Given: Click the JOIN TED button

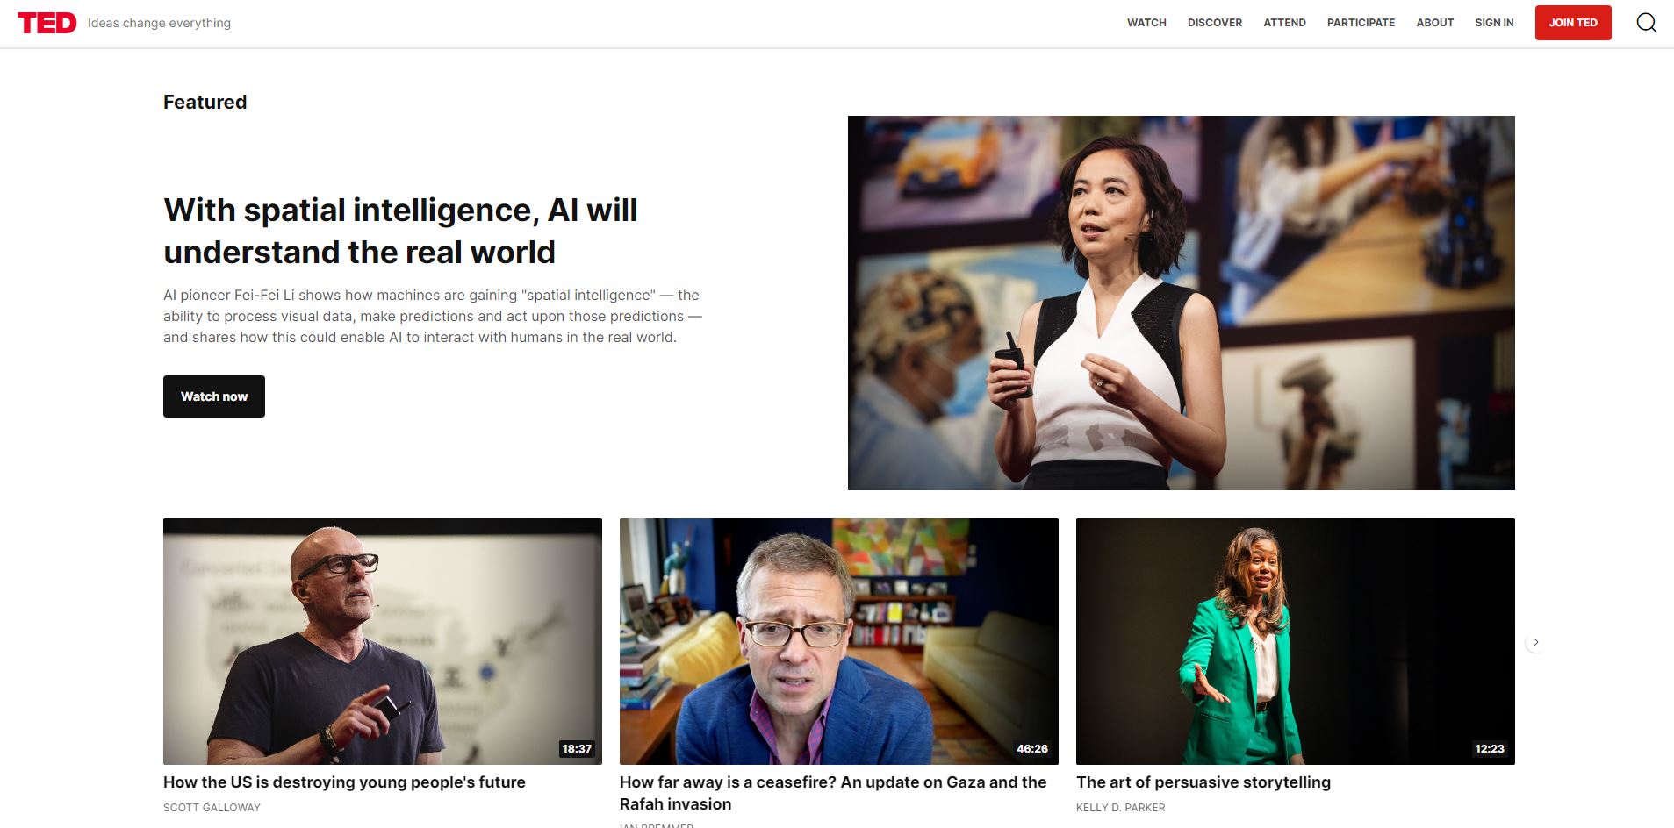Looking at the screenshot, I should 1573,23.
